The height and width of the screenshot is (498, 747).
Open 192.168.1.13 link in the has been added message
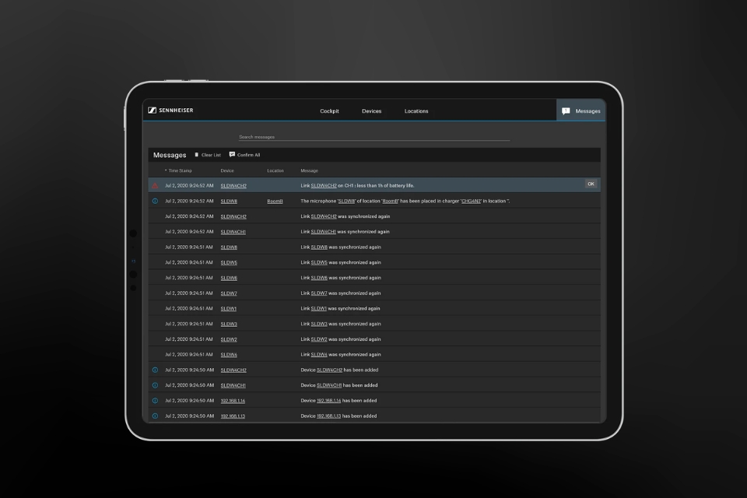pos(328,416)
